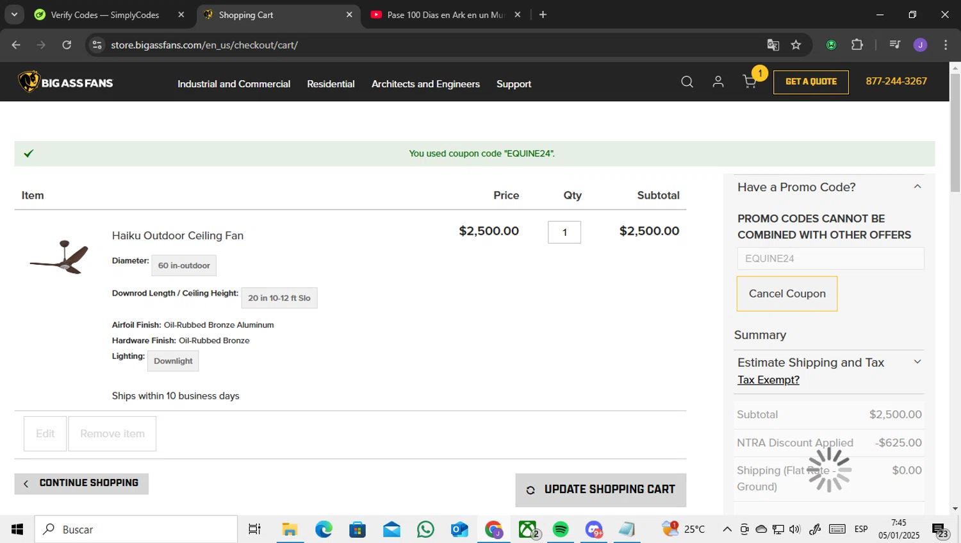Screen dimensions: 961x543
Task: Click the EQUINE24 promo code field
Action: point(830,258)
